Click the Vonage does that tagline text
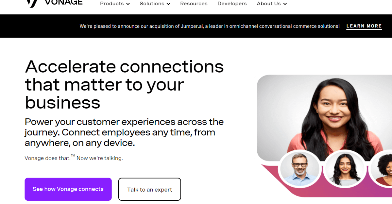Image resolution: width=392 pixels, height=204 pixels. pyautogui.click(x=74, y=158)
